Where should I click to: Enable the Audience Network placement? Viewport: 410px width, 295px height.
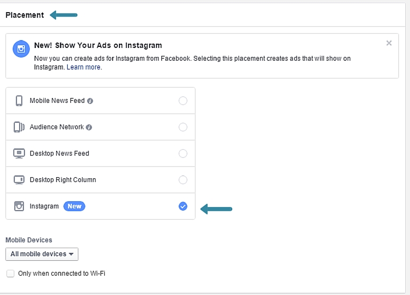coord(183,127)
